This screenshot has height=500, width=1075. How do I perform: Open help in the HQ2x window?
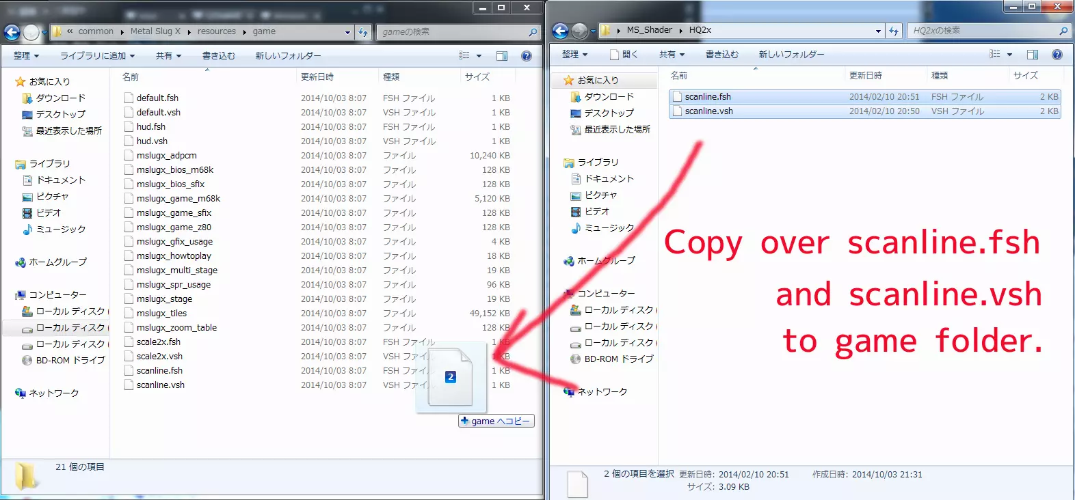[1057, 55]
